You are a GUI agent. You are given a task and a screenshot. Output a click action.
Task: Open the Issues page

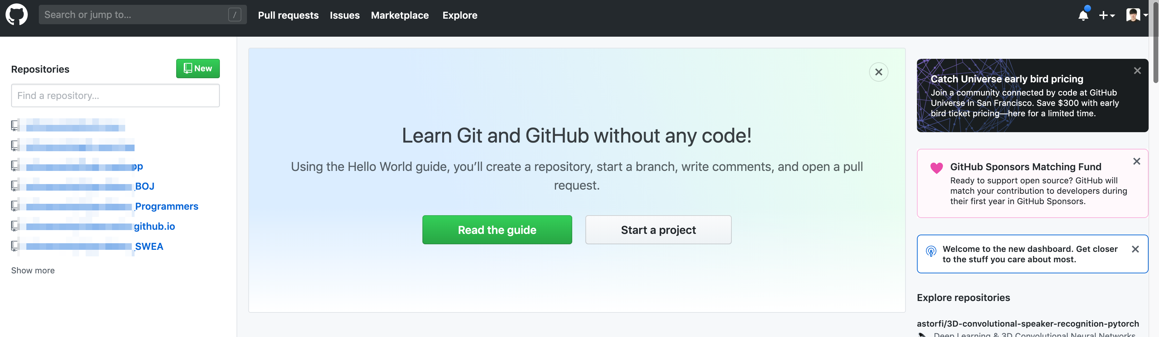click(x=345, y=15)
